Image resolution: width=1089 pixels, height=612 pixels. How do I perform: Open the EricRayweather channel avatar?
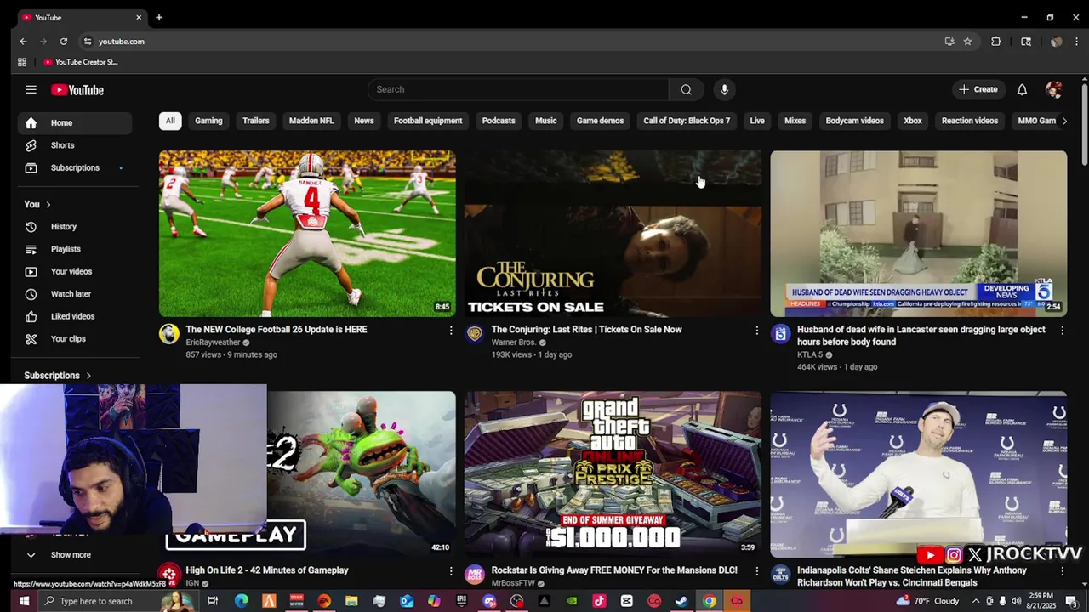(x=169, y=334)
